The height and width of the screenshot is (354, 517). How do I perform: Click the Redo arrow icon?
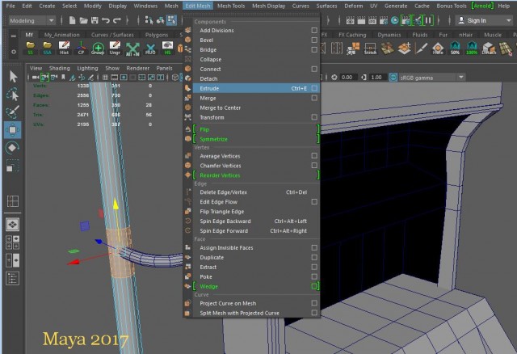[x=116, y=20]
